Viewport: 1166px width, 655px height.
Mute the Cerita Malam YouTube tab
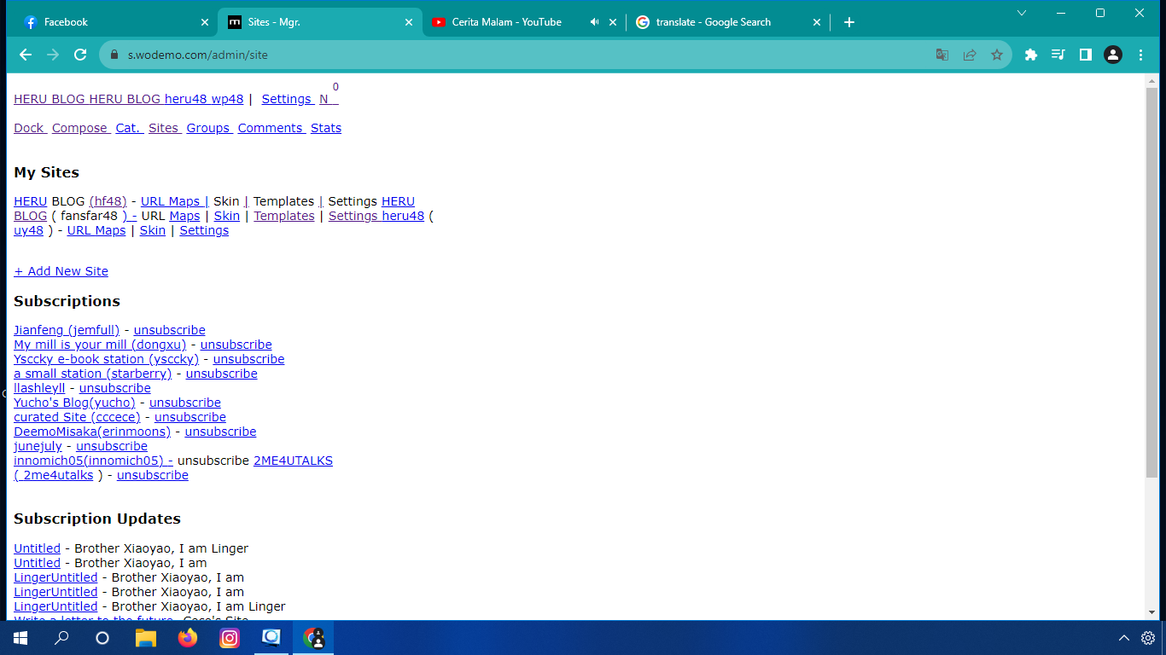(594, 22)
